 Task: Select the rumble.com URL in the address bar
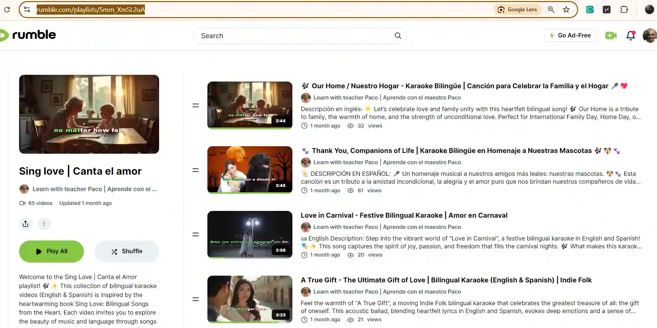point(91,9)
